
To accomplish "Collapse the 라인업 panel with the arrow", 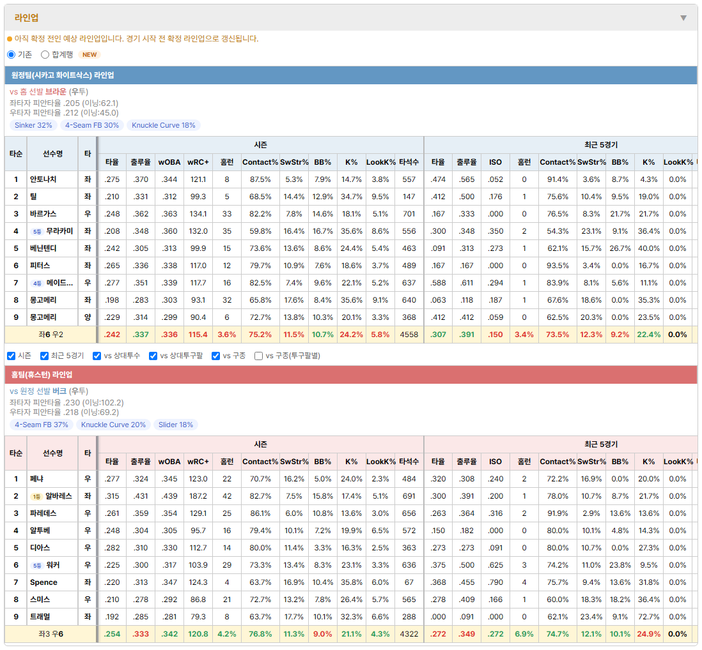I will tap(683, 18).
